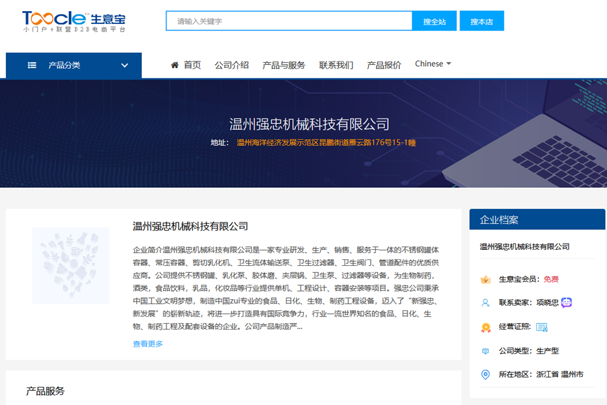Click the list icon beside 产品分类
This screenshot has height=405, width=607.
(x=32, y=66)
